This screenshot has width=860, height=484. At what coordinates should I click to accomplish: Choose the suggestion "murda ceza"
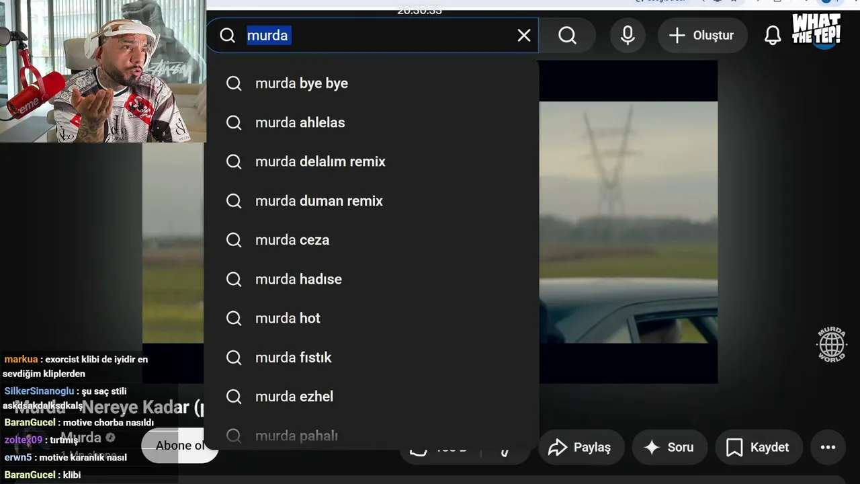tap(372, 240)
